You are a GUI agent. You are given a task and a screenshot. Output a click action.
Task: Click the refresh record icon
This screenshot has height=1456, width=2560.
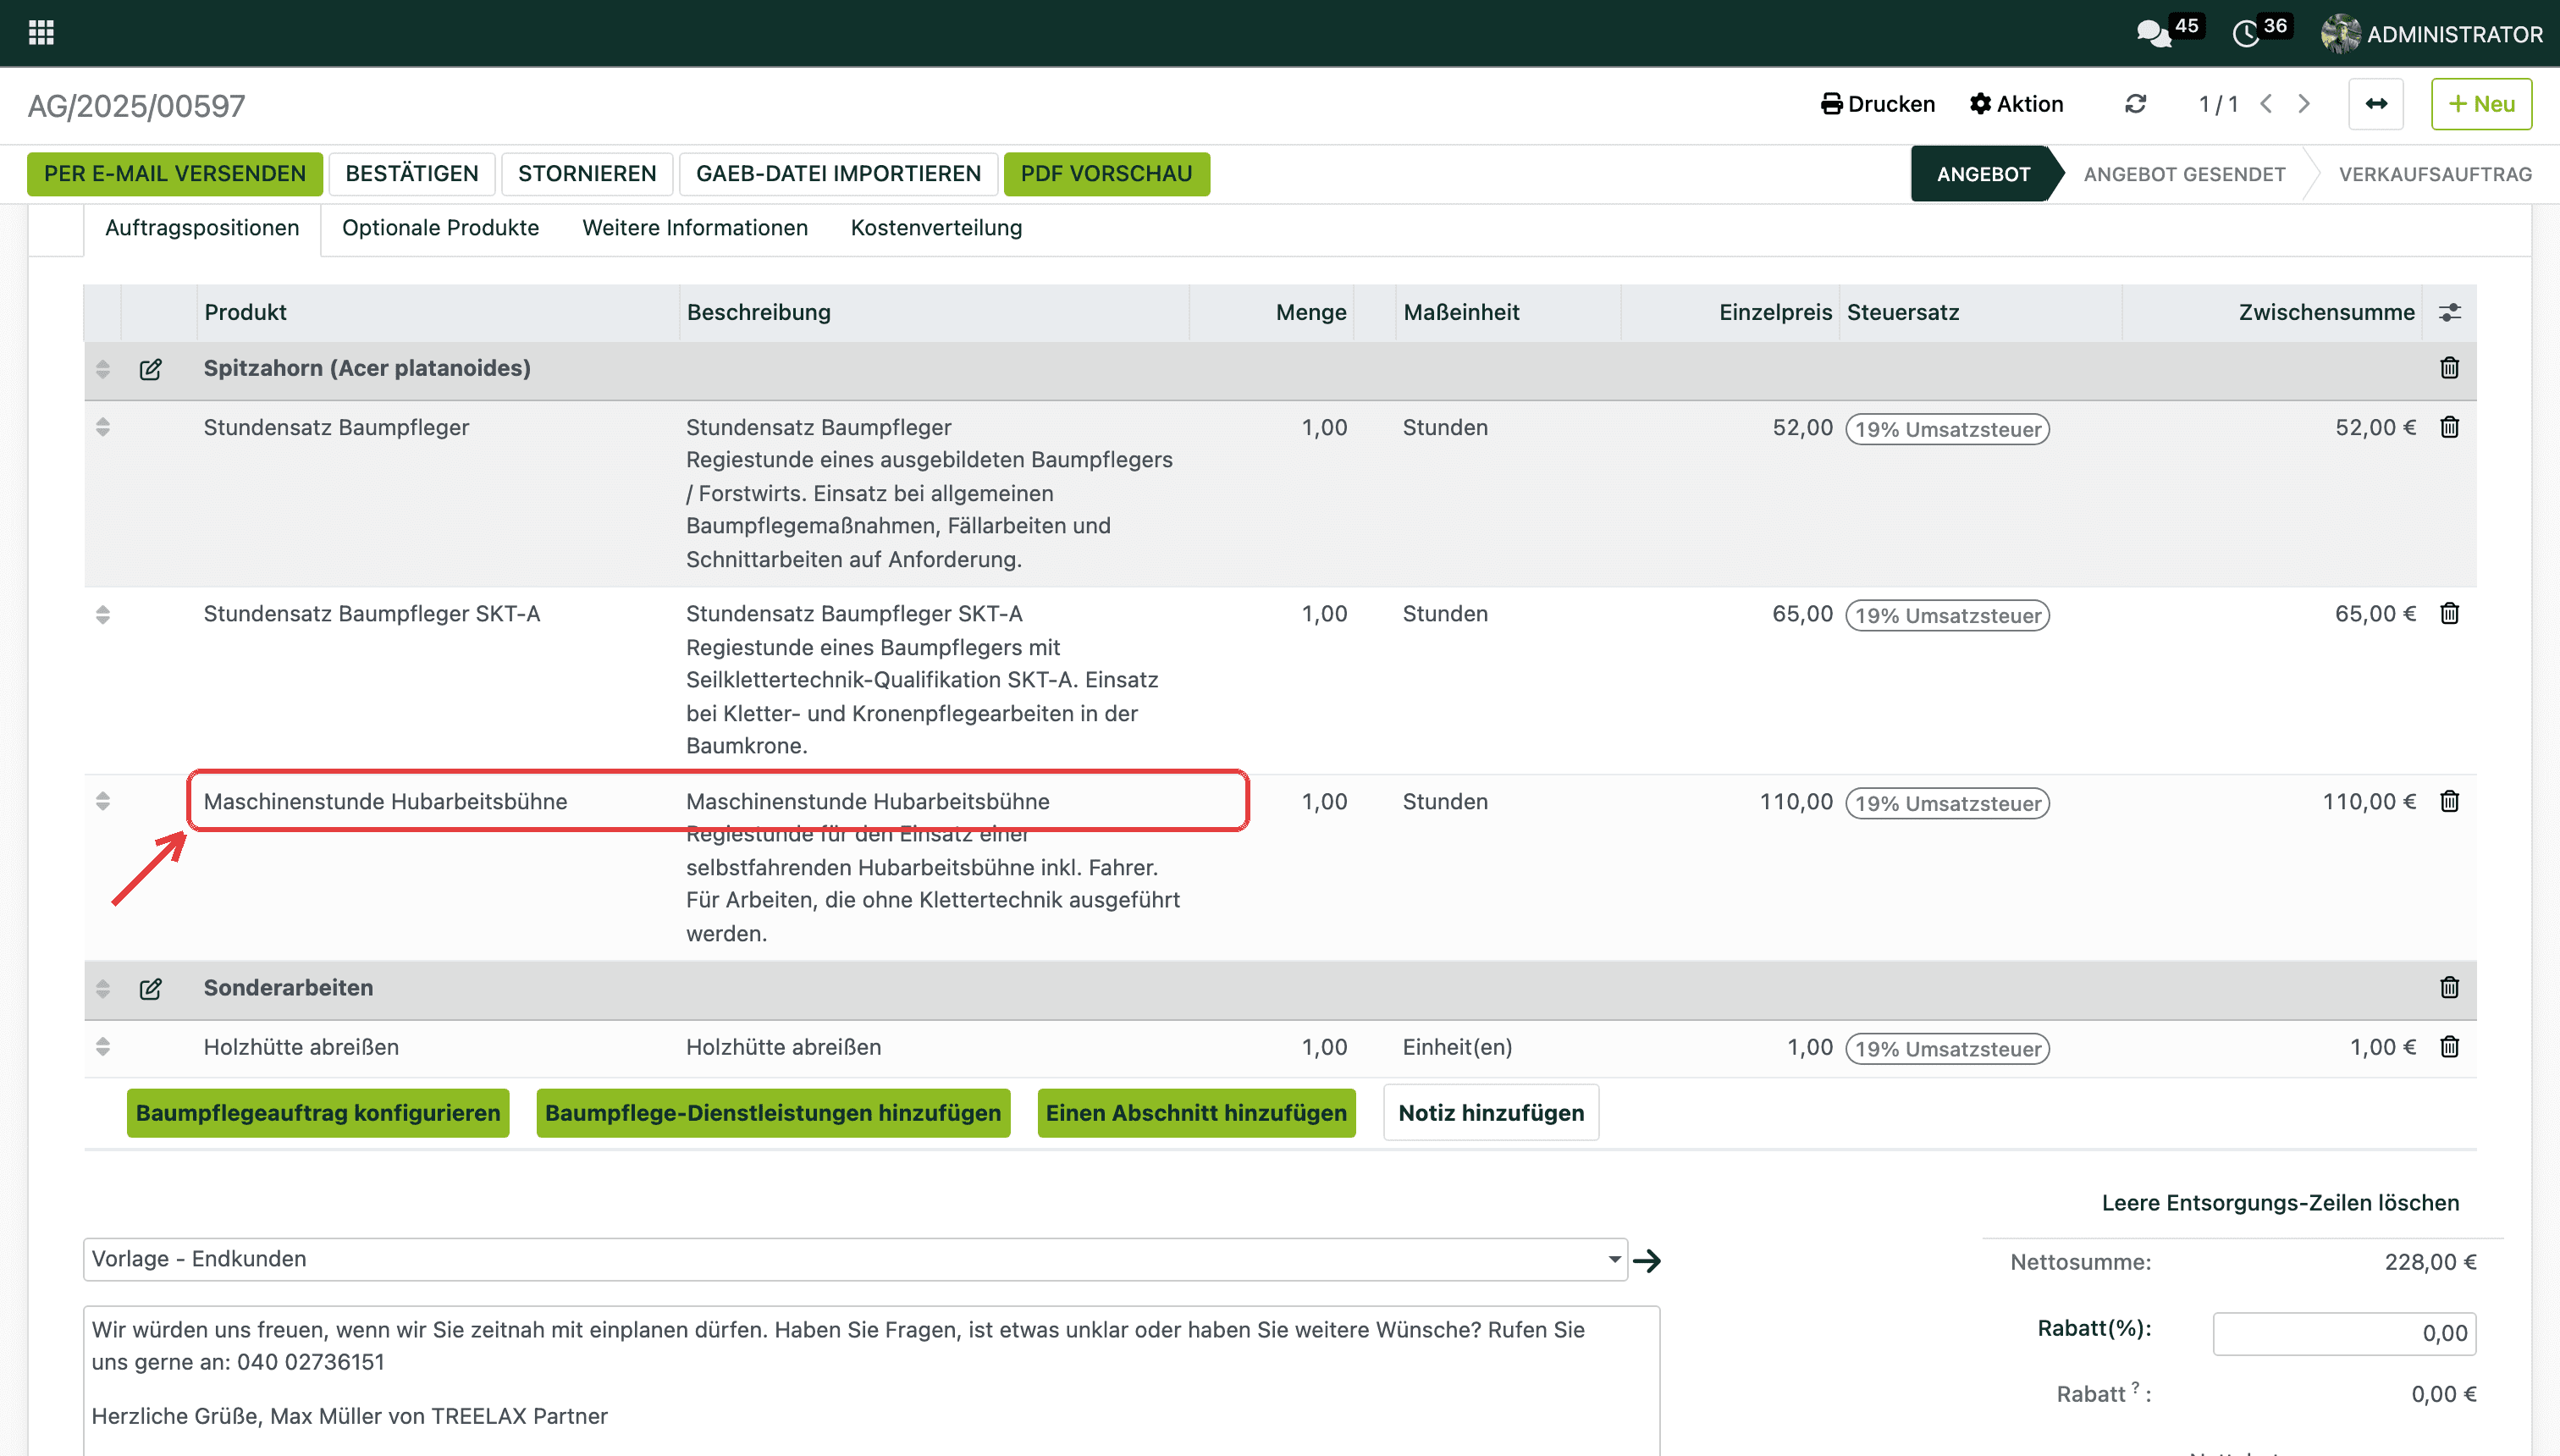click(x=2135, y=104)
